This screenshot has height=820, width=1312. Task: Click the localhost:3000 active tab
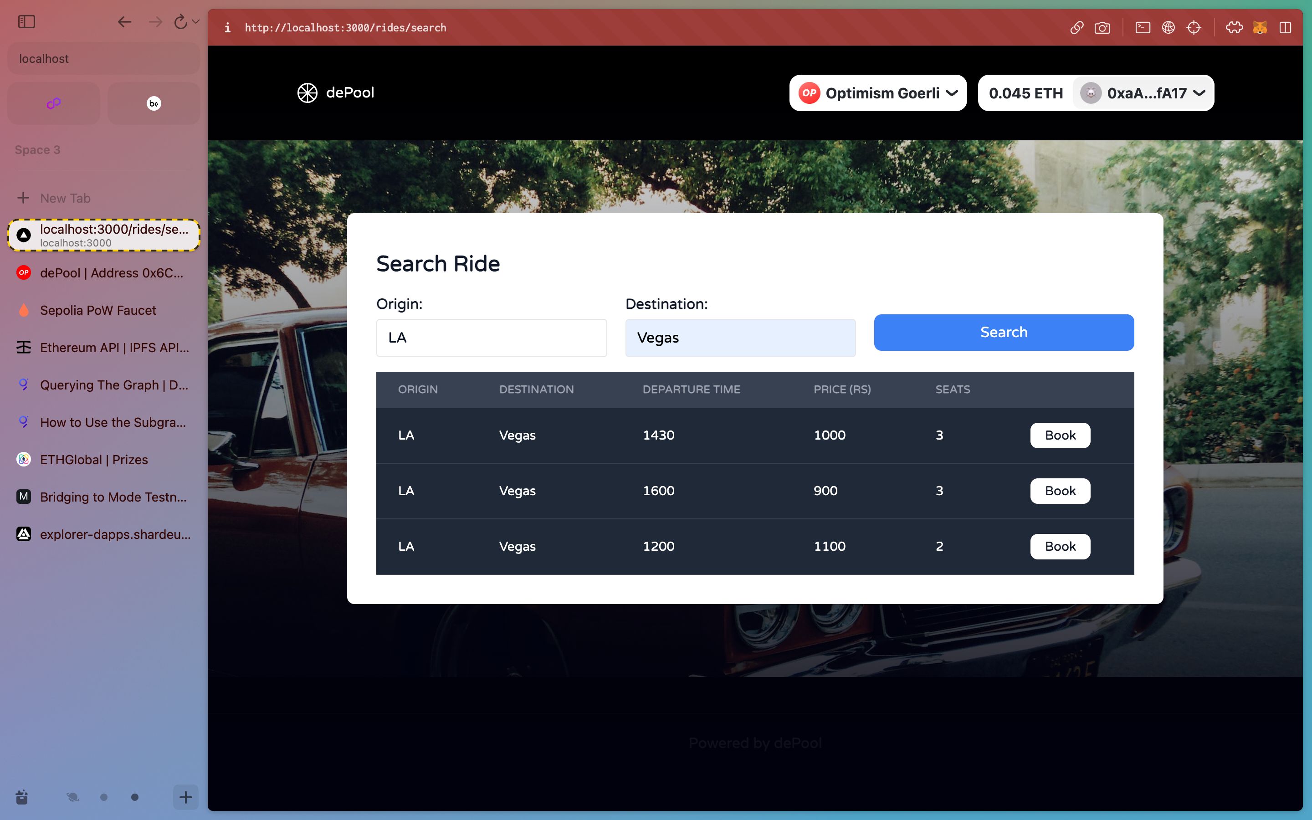coord(104,234)
